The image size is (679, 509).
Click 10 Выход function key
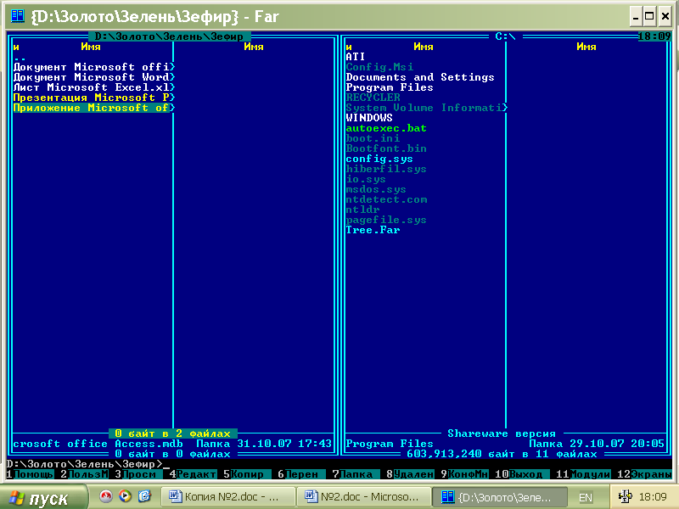click(522, 474)
